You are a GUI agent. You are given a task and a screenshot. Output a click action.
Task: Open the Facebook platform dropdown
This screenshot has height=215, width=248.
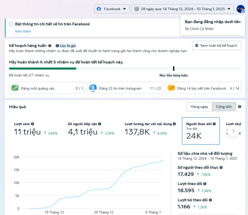112,9
